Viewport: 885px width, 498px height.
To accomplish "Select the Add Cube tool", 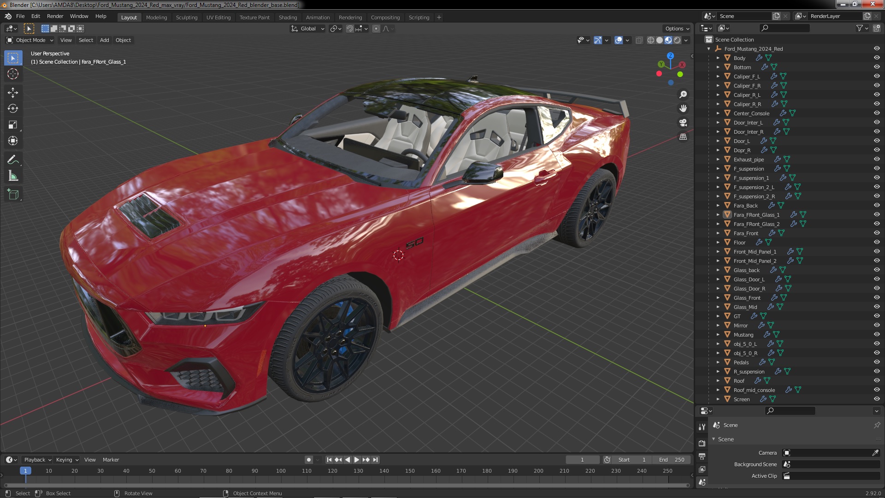I will point(13,195).
